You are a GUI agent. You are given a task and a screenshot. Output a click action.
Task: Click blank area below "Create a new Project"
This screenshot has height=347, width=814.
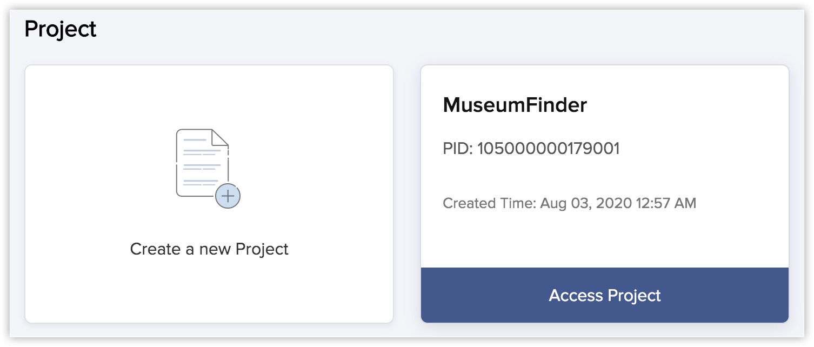209,292
